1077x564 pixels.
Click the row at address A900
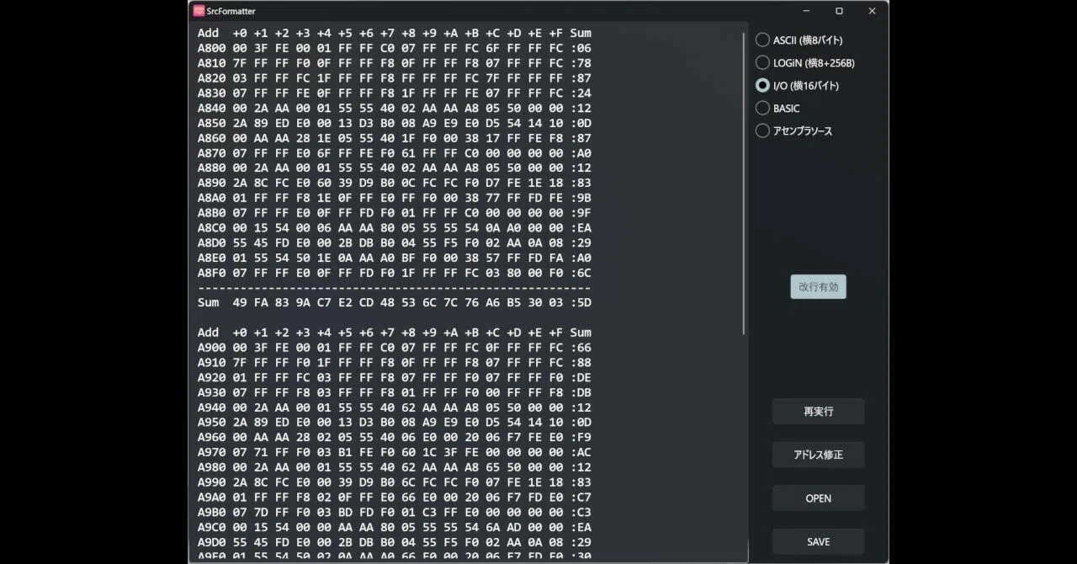(395, 348)
